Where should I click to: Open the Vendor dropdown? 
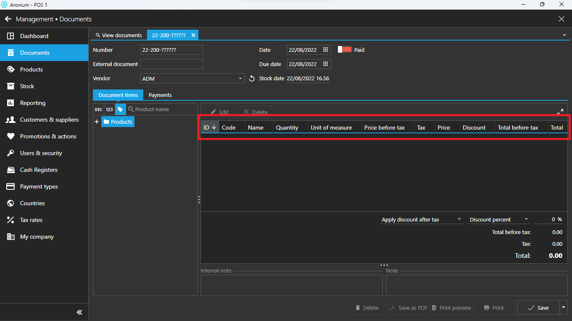[240, 79]
